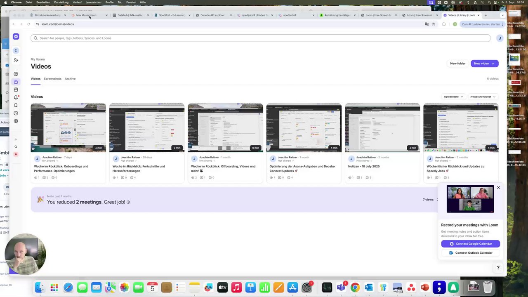Viewport: 528px width, 297px height.
Task: Open the profile icon in Loom sidebar
Action: [x=16, y=74]
